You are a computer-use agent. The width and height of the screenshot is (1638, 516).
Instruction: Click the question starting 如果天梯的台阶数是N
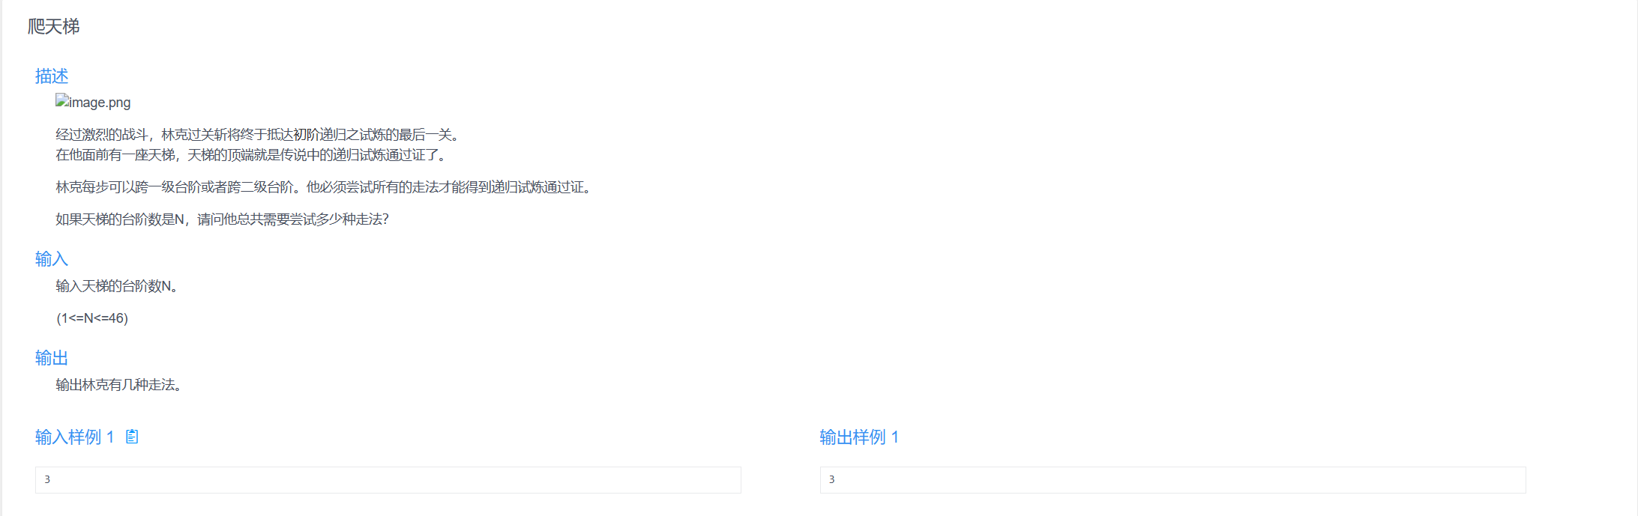coord(222,219)
